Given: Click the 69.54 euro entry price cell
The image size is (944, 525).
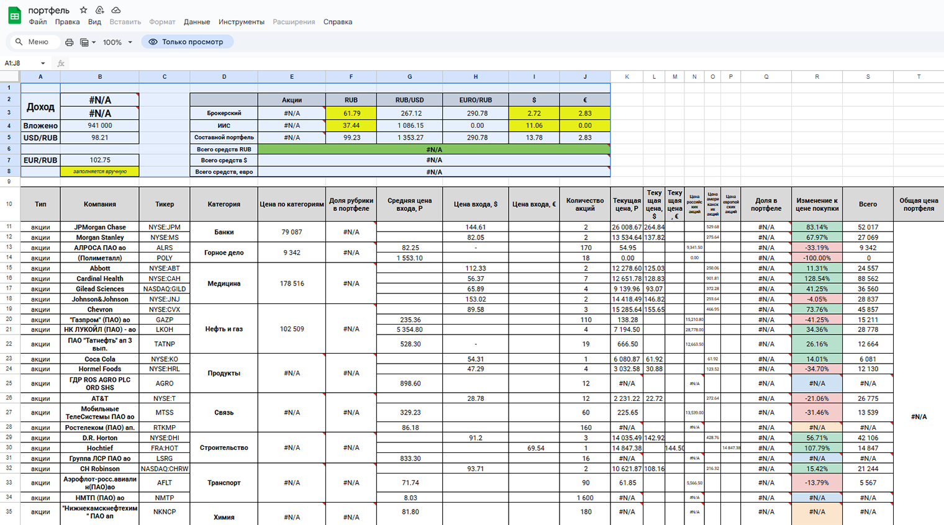Looking at the screenshot, I should tap(534, 447).
